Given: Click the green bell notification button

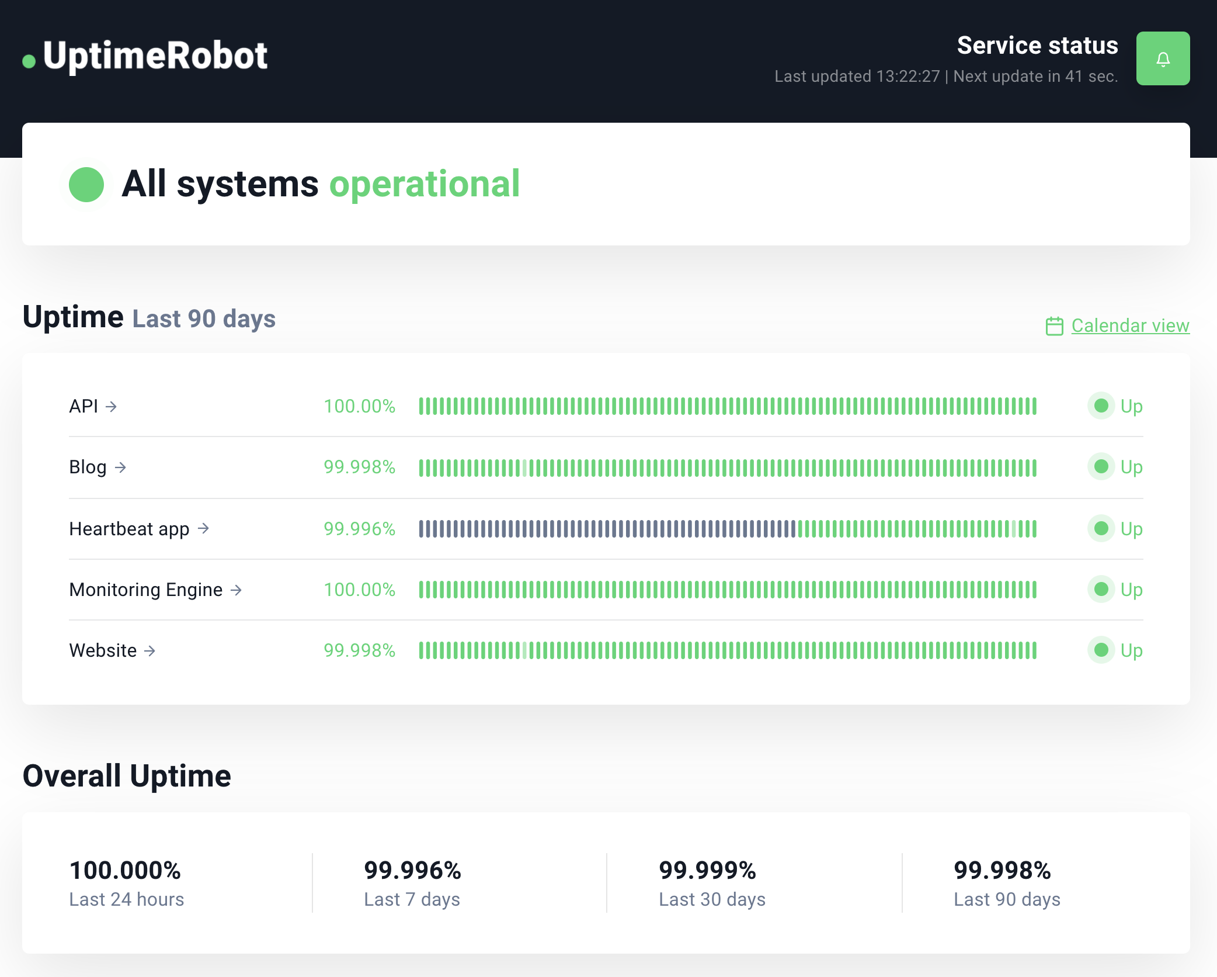Looking at the screenshot, I should point(1162,58).
